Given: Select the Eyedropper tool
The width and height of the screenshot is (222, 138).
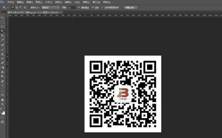Looking at the screenshot, I should [x=2, y=40].
